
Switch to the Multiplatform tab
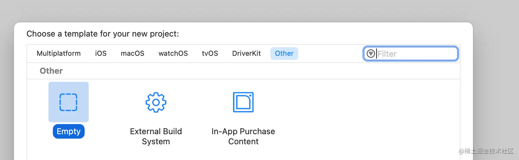pyautogui.click(x=59, y=54)
